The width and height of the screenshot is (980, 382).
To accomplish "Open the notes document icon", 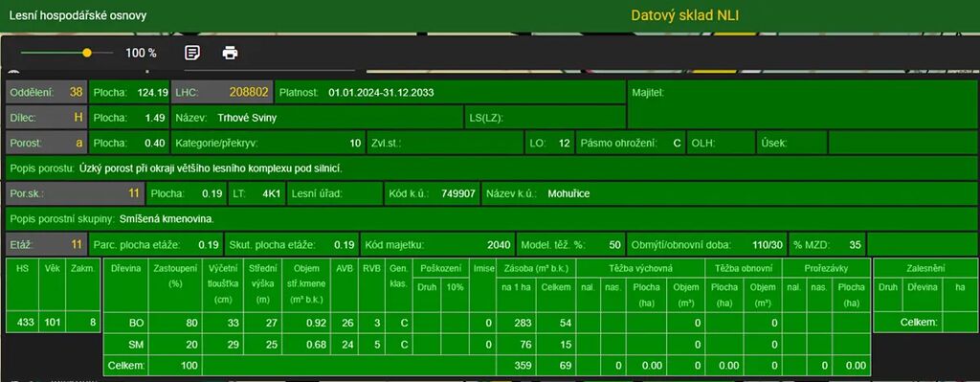I will pyautogui.click(x=192, y=53).
